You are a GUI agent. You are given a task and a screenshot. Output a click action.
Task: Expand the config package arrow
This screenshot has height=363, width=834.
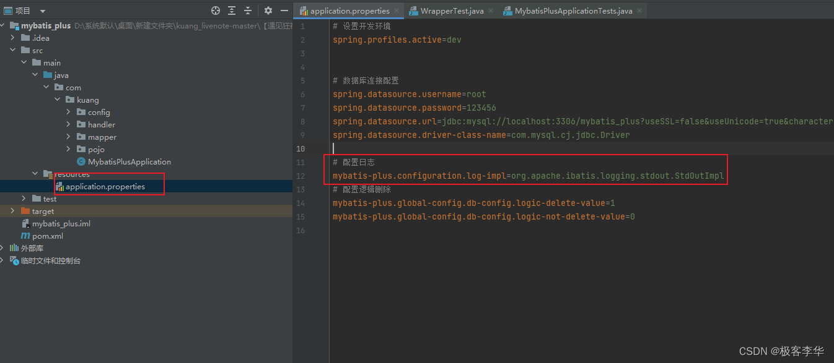click(69, 112)
